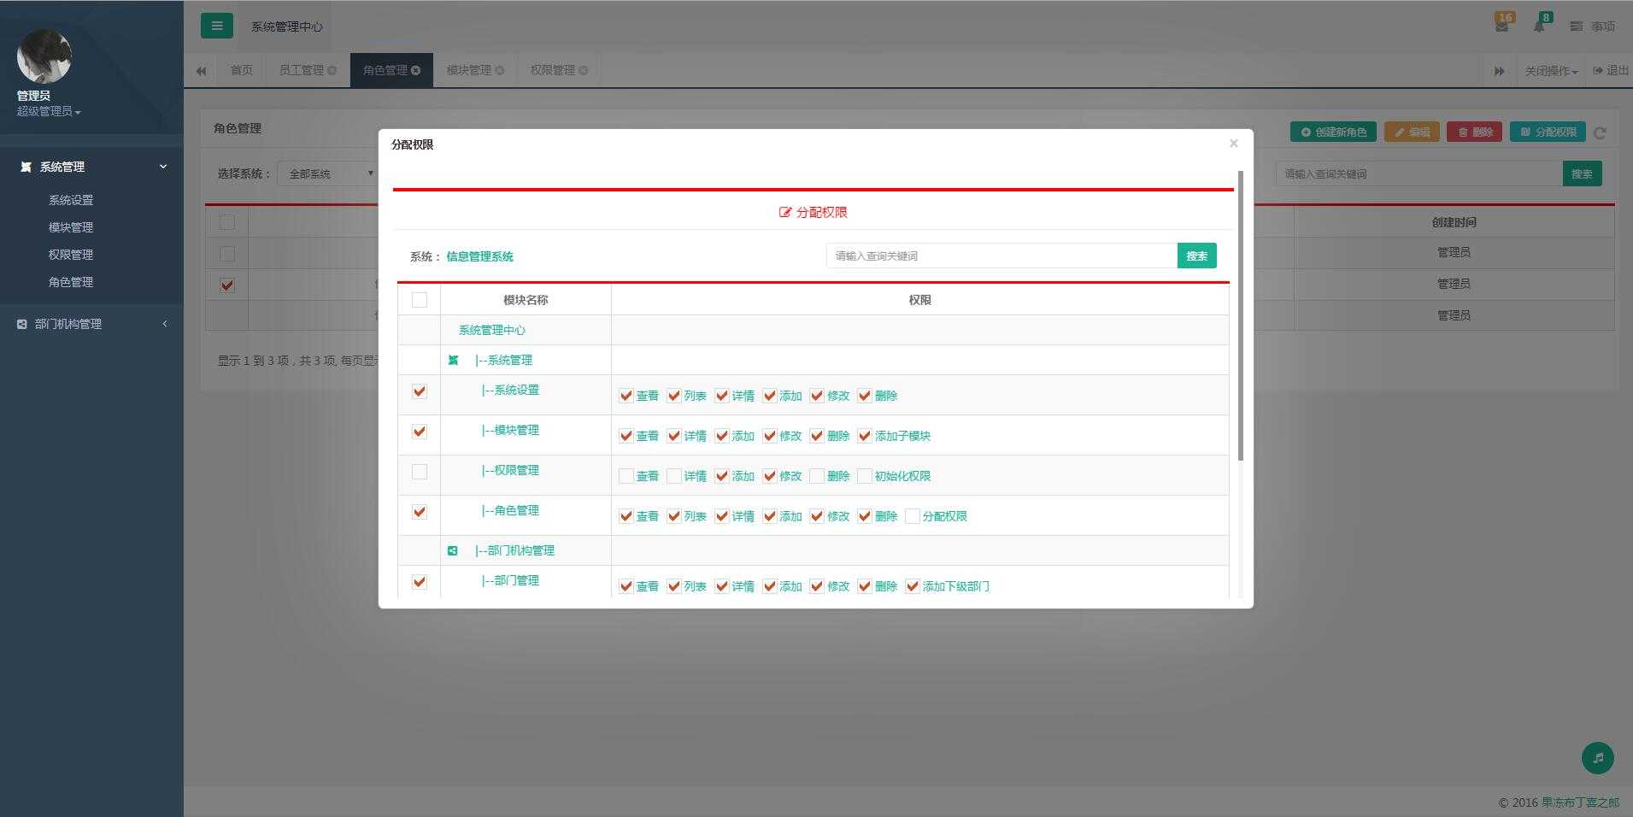Click the 搜索 button in role panel

(1582, 173)
